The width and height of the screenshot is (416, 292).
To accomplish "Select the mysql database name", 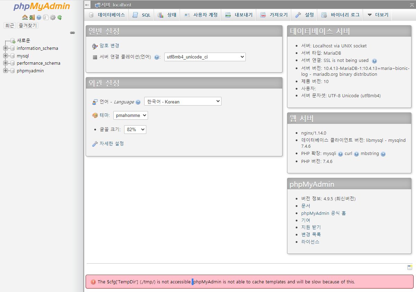I will (x=23, y=56).
